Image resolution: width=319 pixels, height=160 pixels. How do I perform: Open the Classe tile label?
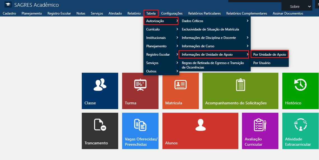[90, 103]
